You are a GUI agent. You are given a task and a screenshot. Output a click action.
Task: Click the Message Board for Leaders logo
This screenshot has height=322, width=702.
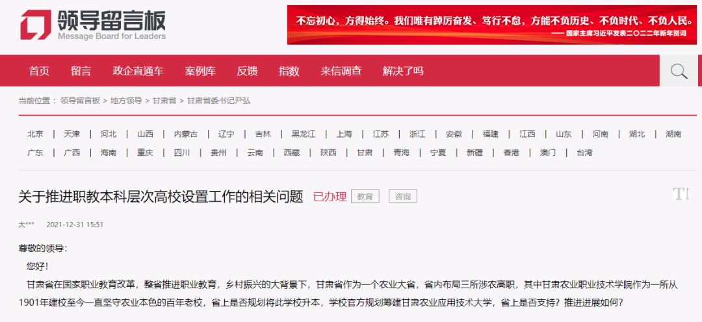[x=92, y=25]
